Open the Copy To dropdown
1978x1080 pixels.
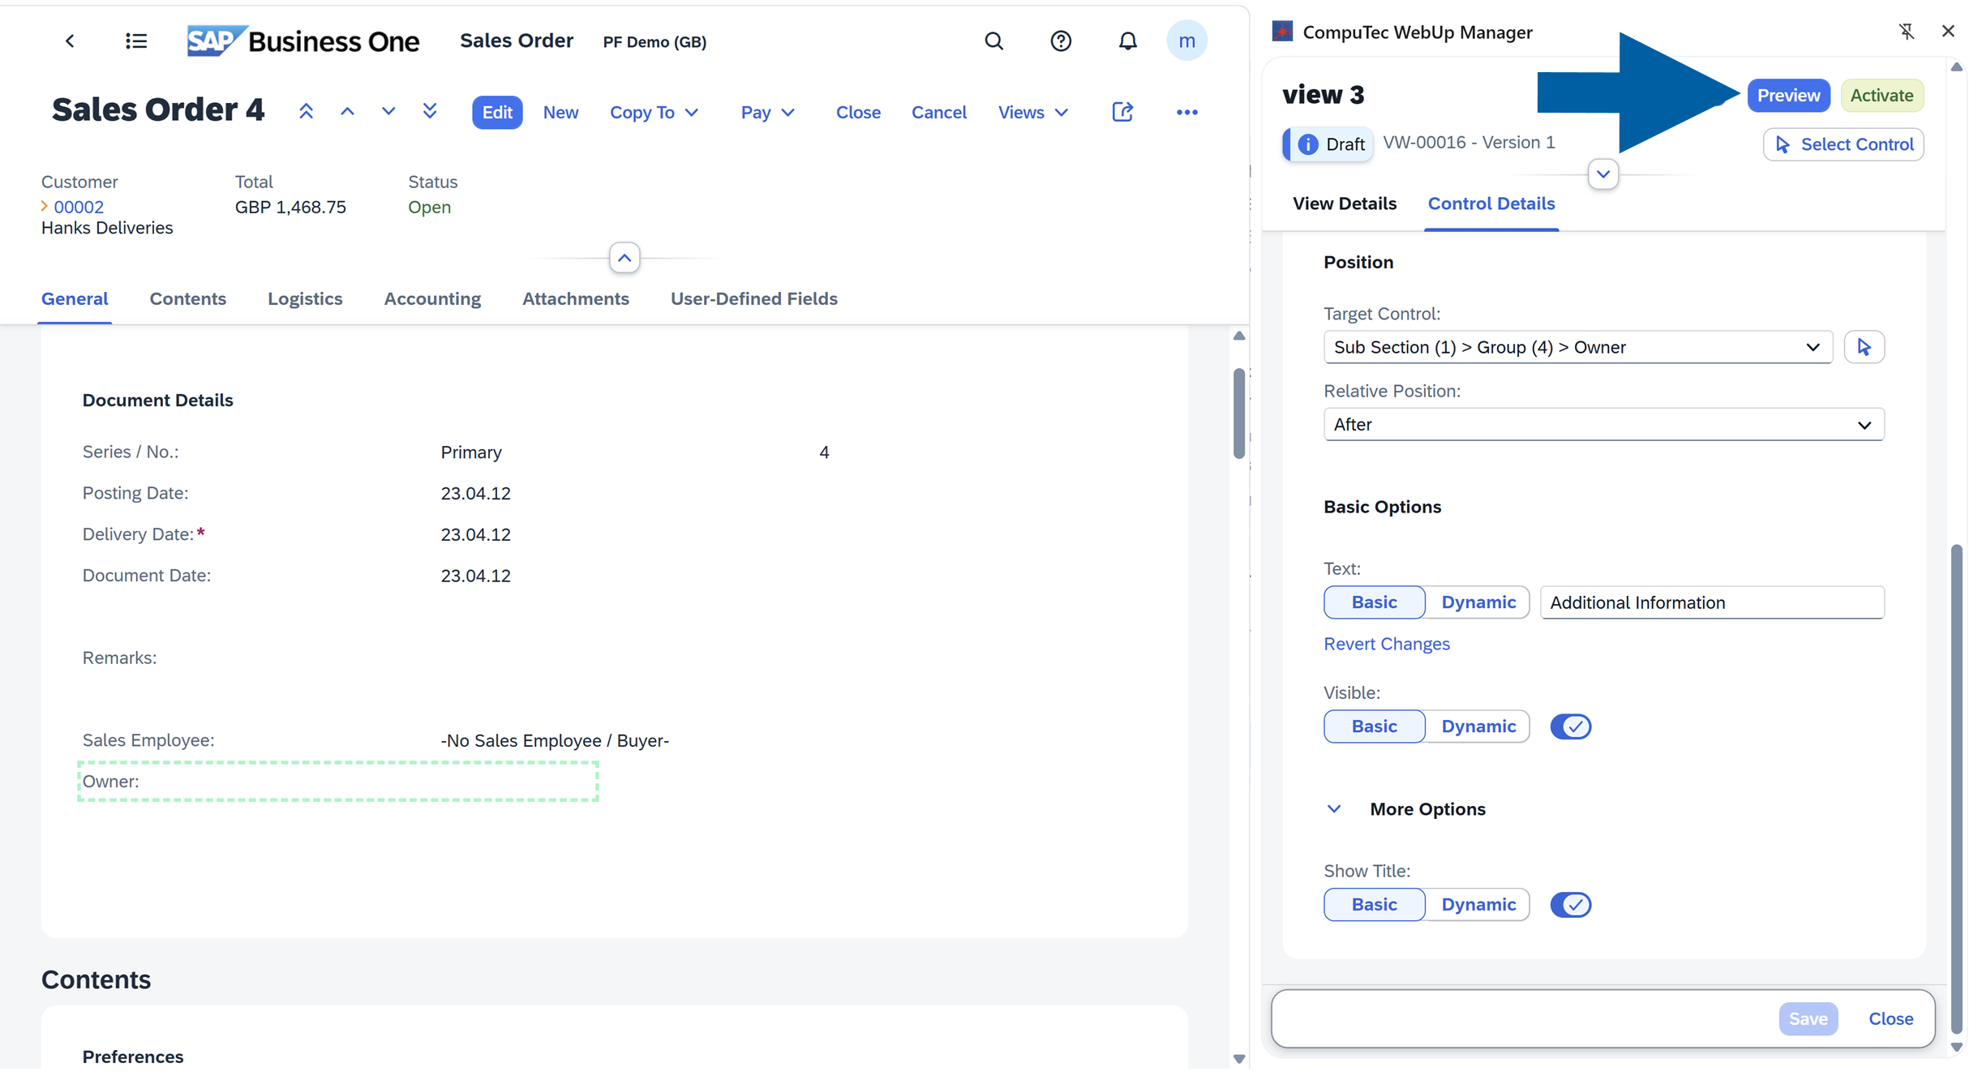click(654, 113)
